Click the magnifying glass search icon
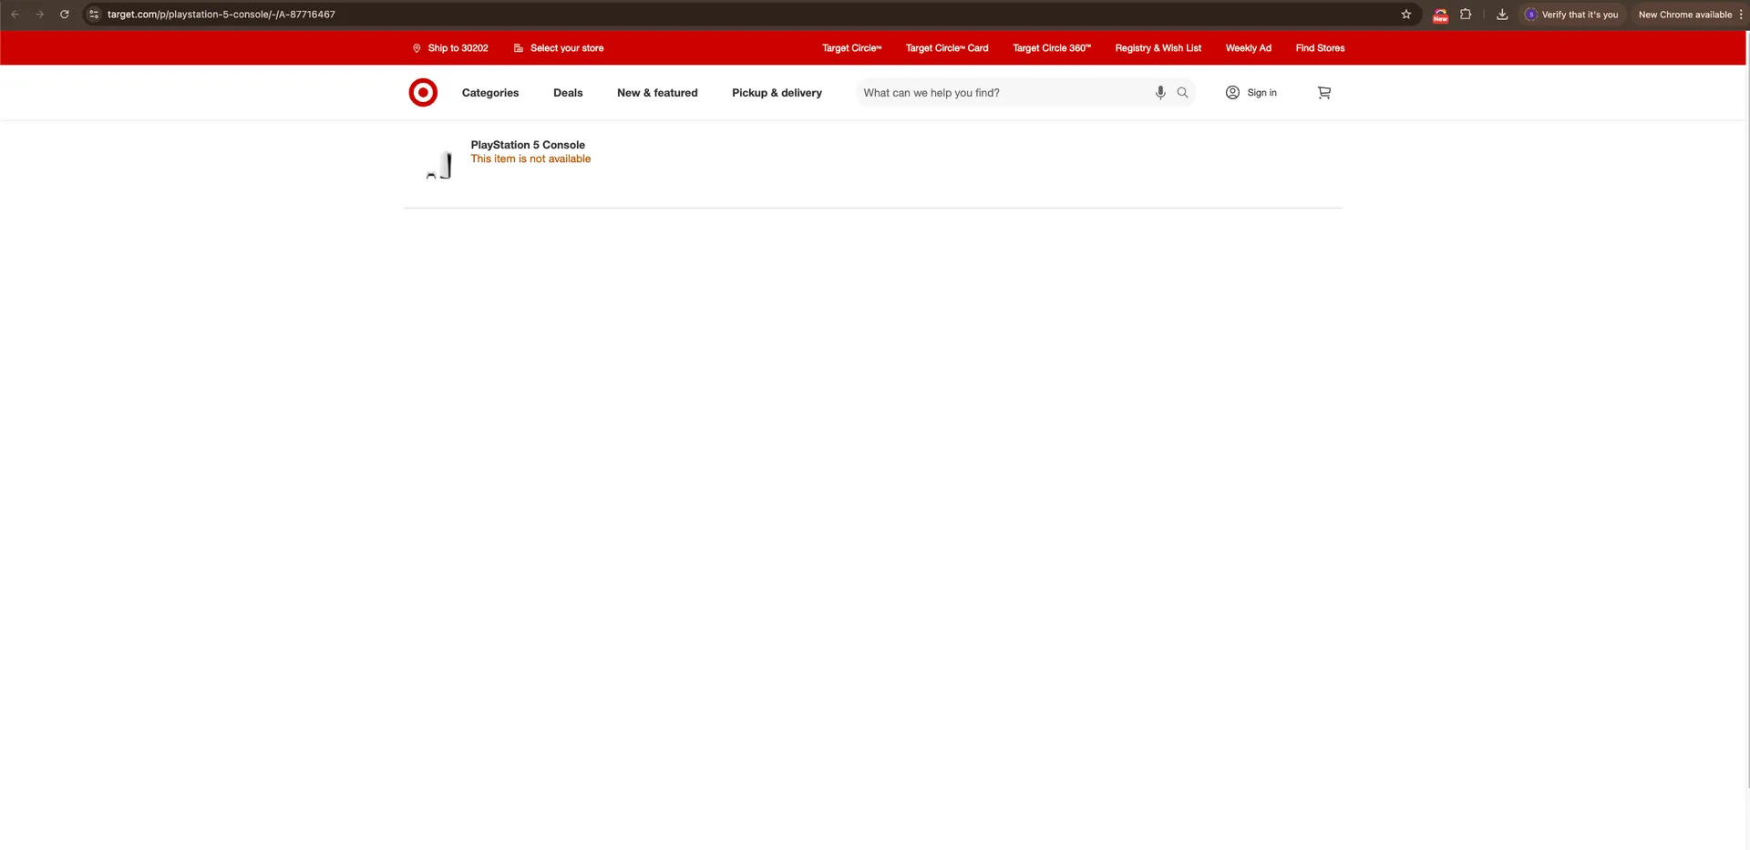Screen dimensions: 1750x850 1182,93
